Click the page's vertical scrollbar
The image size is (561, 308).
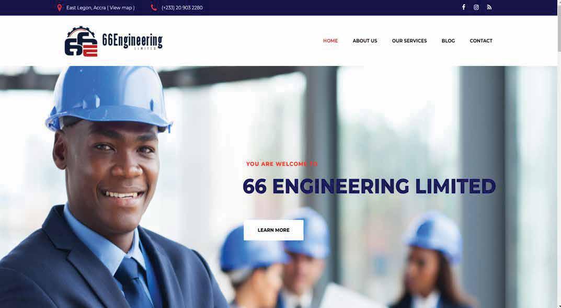pos(559,154)
